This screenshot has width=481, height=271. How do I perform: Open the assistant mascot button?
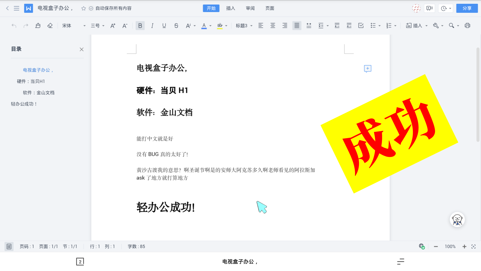click(x=457, y=220)
